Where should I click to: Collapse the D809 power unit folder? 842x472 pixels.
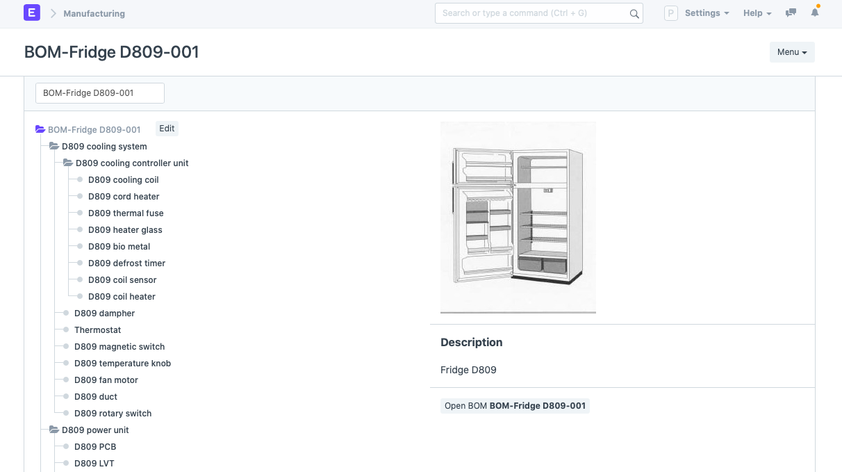click(54, 430)
